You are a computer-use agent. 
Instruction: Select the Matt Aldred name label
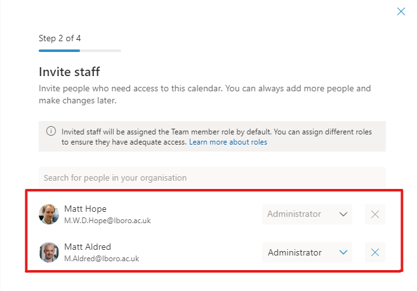tap(88, 247)
